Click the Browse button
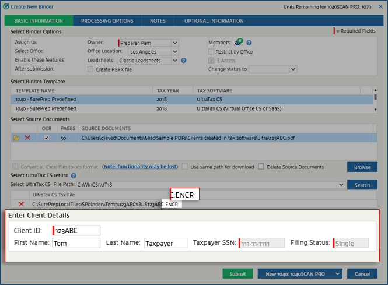Viewport: 388px width, 285px height. coord(362,167)
